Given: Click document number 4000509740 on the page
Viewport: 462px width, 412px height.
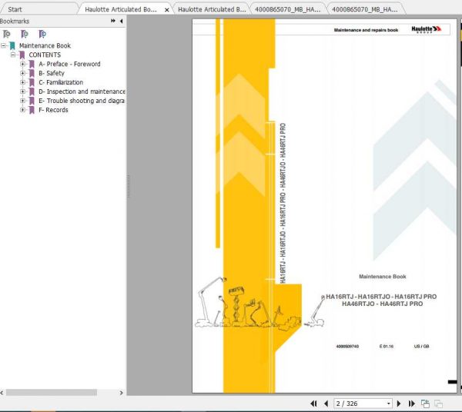Looking at the screenshot, I should [x=347, y=346].
